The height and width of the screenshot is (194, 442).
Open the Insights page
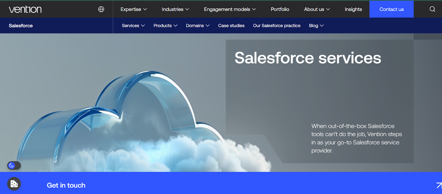point(353,9)
